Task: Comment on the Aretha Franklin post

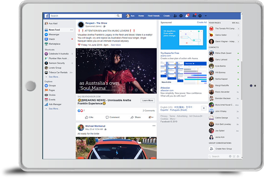Action: tap(113, 117)
